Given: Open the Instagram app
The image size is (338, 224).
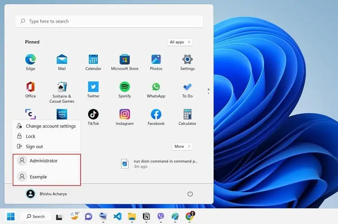Looking at the screenshot, I should (125, 117).
